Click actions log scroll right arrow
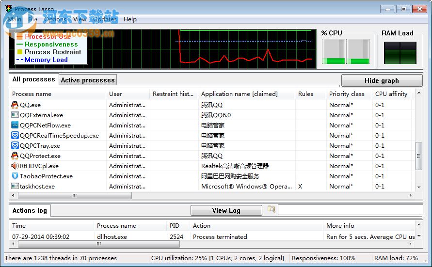Viewport: 432px width, 267px height. [x=411, y=244]
